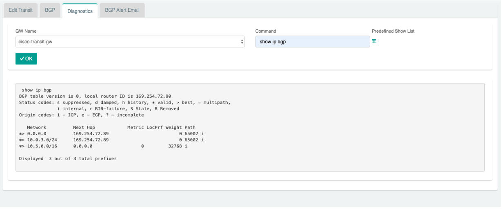The image size is (502, 210).
Task: Click the 10.5.0.0/16 network entry in output
Action: (x=41, y=145)
